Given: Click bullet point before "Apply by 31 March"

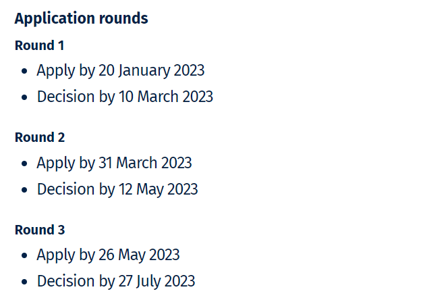Looking at the screenshot, I should click(25, 164).
